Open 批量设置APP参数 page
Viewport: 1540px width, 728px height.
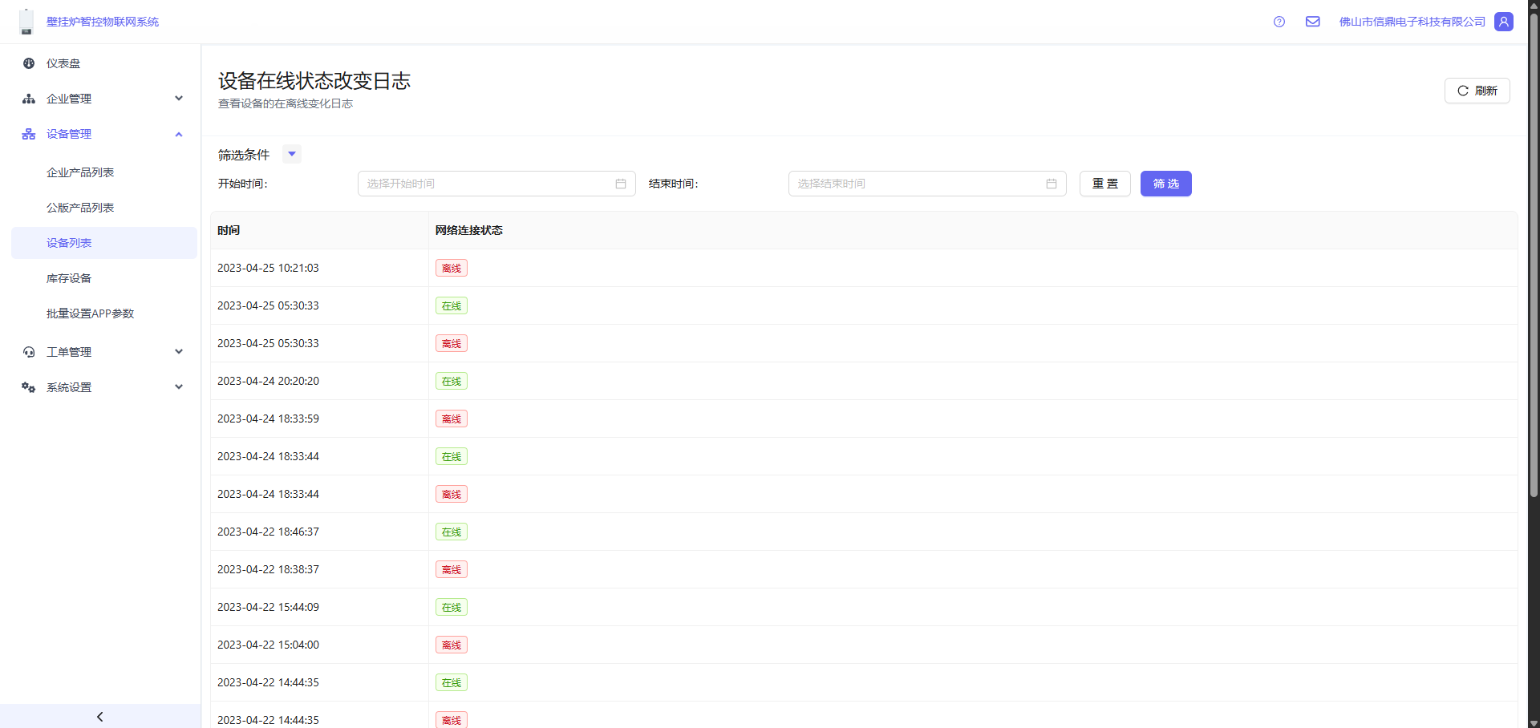click(90, 313)
